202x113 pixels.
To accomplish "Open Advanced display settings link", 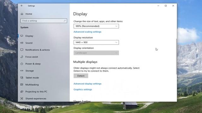I will 87,84.
